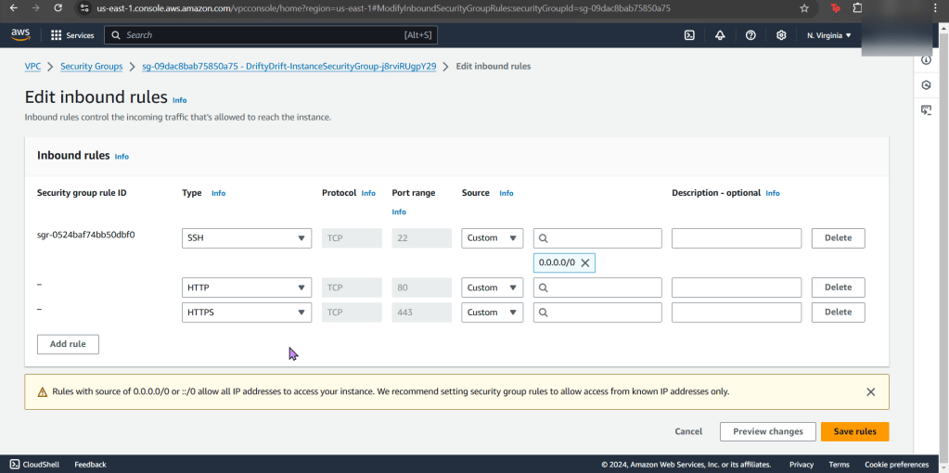
Task: Expand the N. Virginia region selector
Action: pyautogui.click(x=828, y=35)
